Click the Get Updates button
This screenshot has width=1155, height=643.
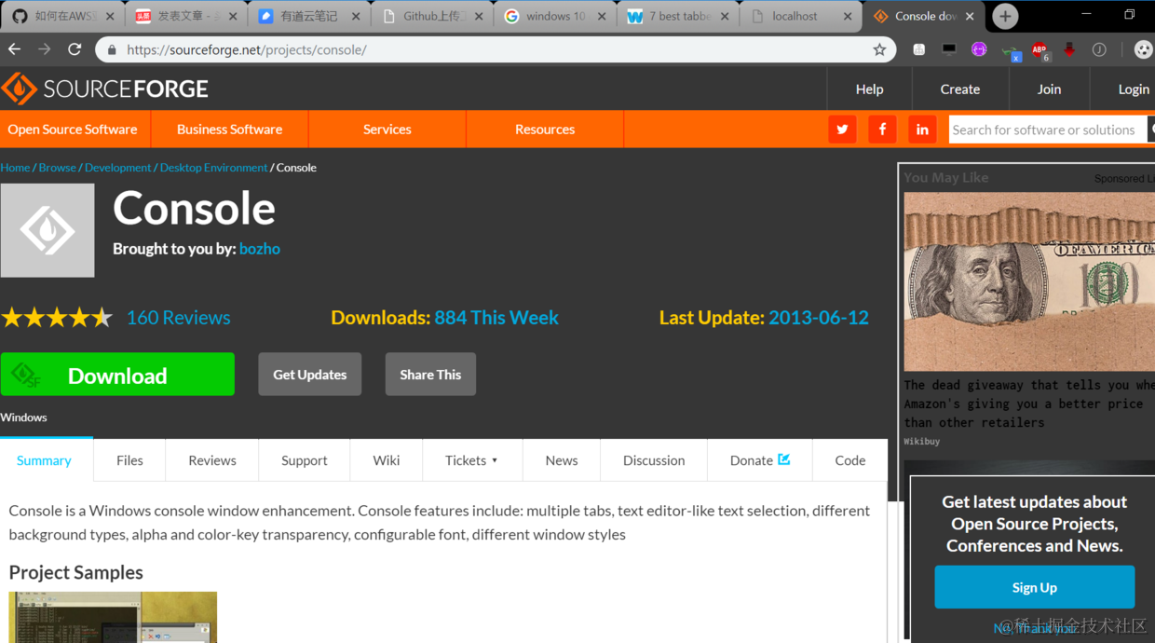310,375
